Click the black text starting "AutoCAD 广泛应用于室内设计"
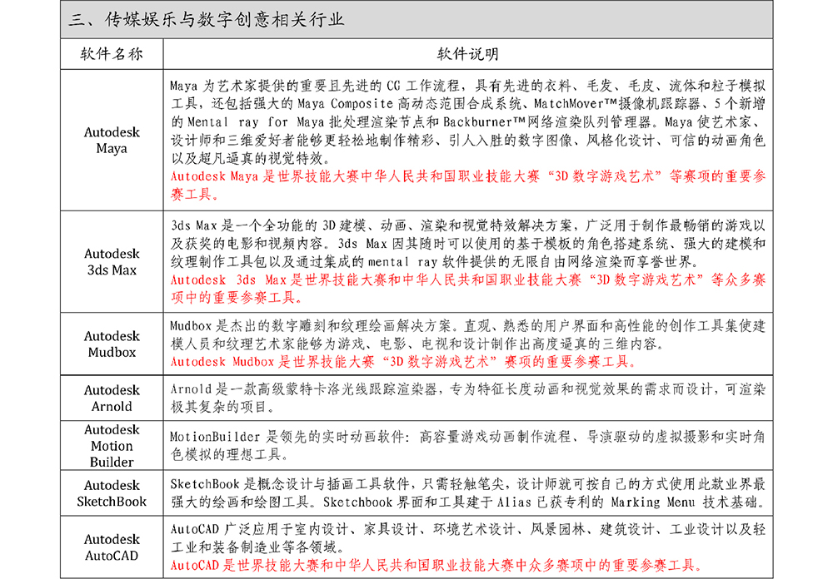The width and height of the screenshot is (833, 579). click(x=468, y=538)
